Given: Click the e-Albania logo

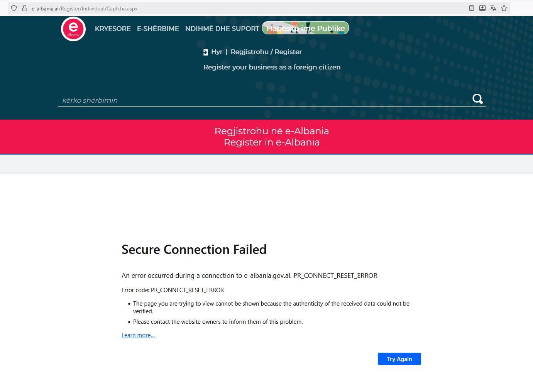Looking at the screenshot, I should click(73, 29).
